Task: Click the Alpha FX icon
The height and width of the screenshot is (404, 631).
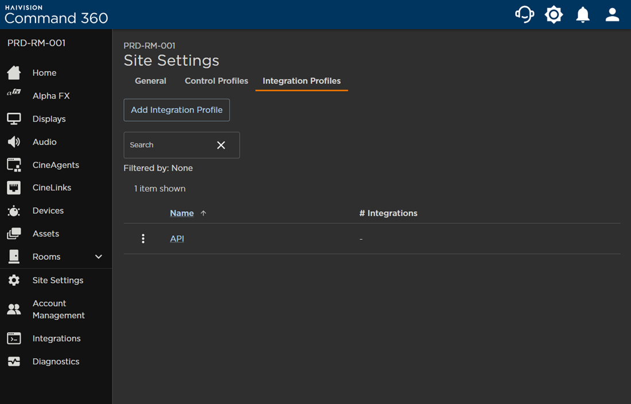Action: point(14,92)
